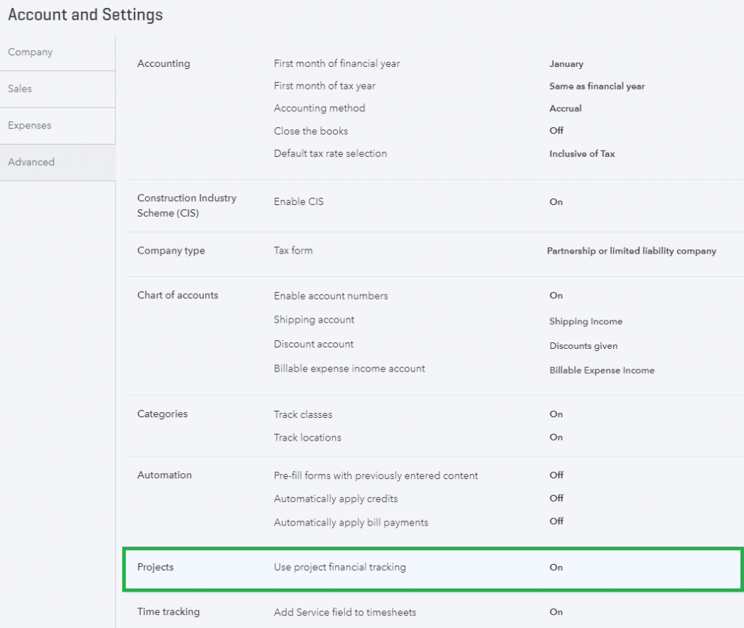Click Off value for Automatically apply credits
The image size is (744, 628).
(x=556, y=499)
